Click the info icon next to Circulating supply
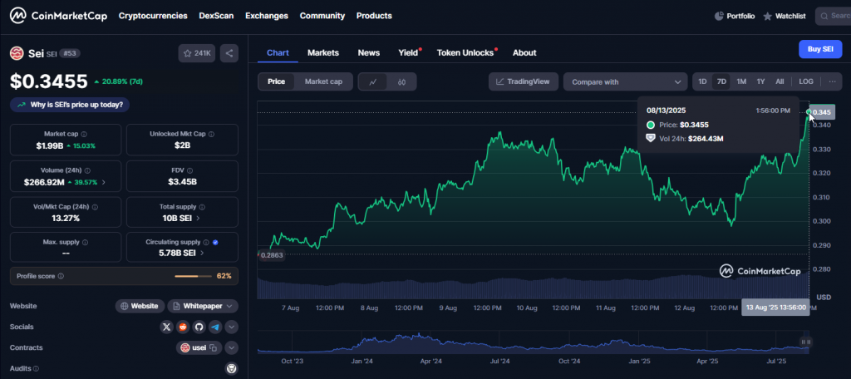 coord(206,242)
